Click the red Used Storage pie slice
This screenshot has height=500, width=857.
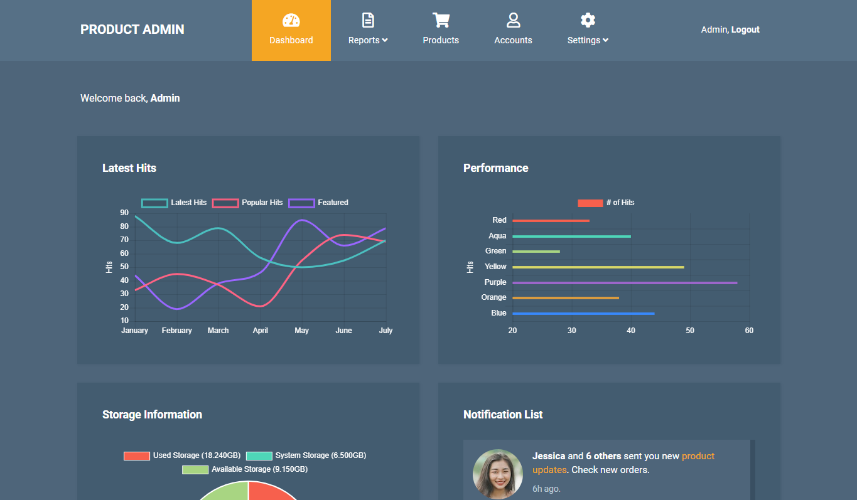[x=271, y=491]
